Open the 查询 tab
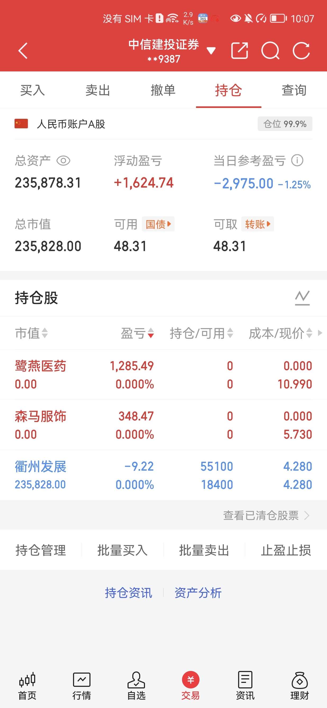Image resolution: width=327 pixels, height=708 pixels. point(294,90)
